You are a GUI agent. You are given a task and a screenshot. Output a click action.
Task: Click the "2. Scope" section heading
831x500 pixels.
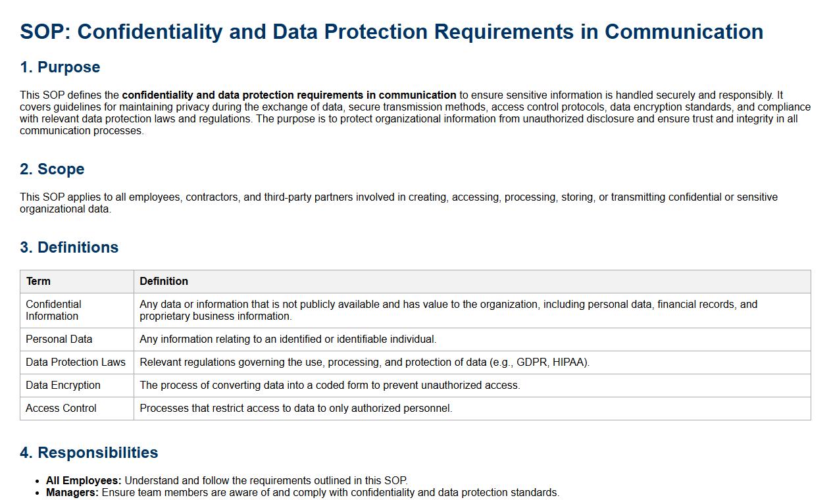click(52, 169)
